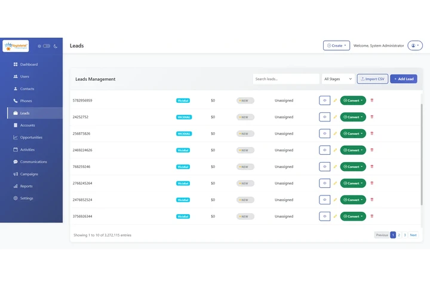Click the Import CSV button
Viewport: 430px width, 287px height.
tap(372, 79)
